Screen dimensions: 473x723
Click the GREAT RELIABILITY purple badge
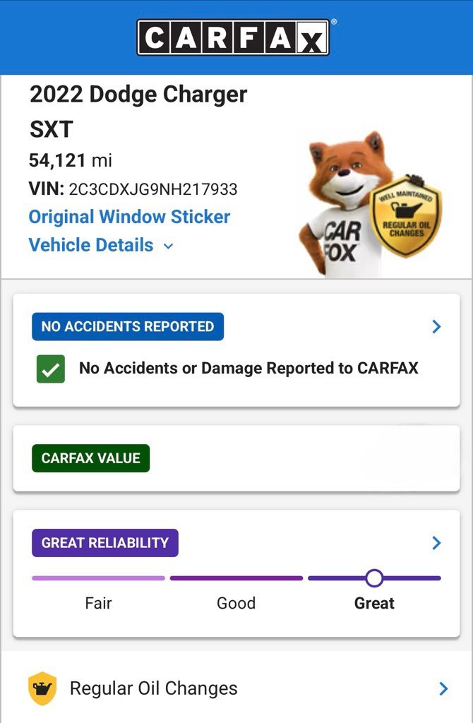(105, 543)
